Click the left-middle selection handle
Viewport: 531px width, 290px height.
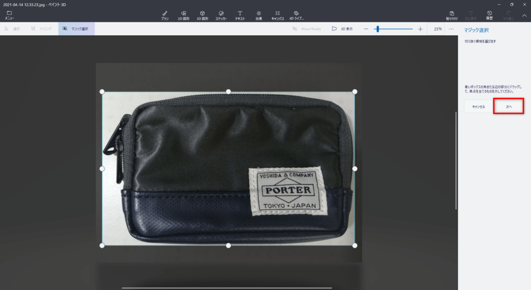coord(102,169)
